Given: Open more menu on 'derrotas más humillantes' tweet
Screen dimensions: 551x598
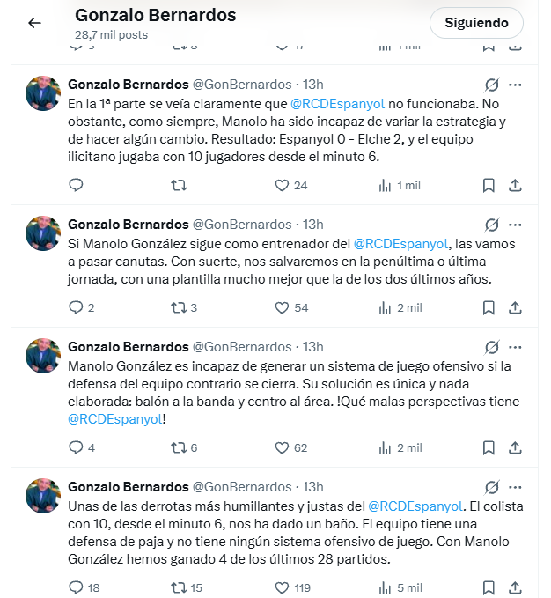Looking at the screenshot, I should pos(515,487).
